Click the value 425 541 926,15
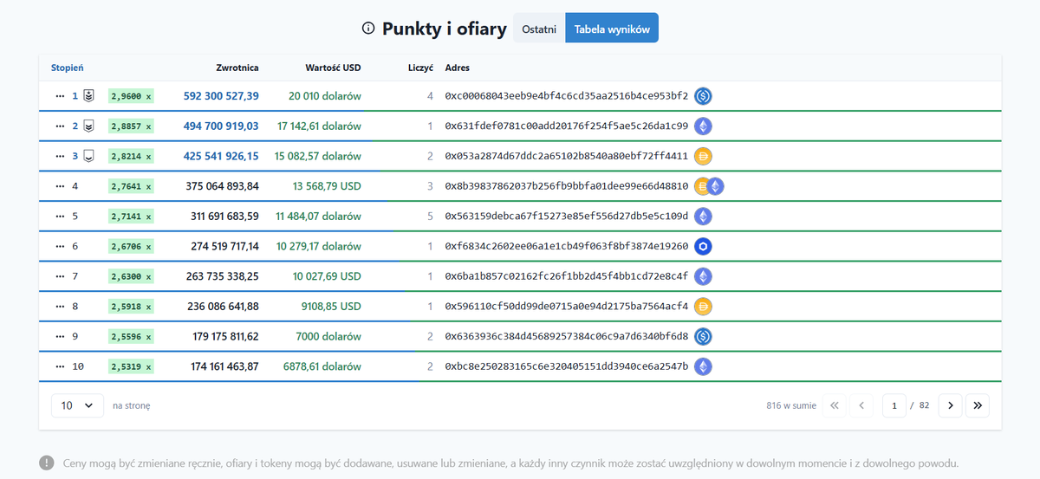The image size is (1040, 479). pyautogui.click(x=221, y=156)
